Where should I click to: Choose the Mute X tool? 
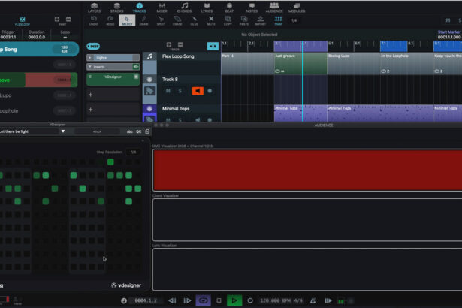click(211, 20)
